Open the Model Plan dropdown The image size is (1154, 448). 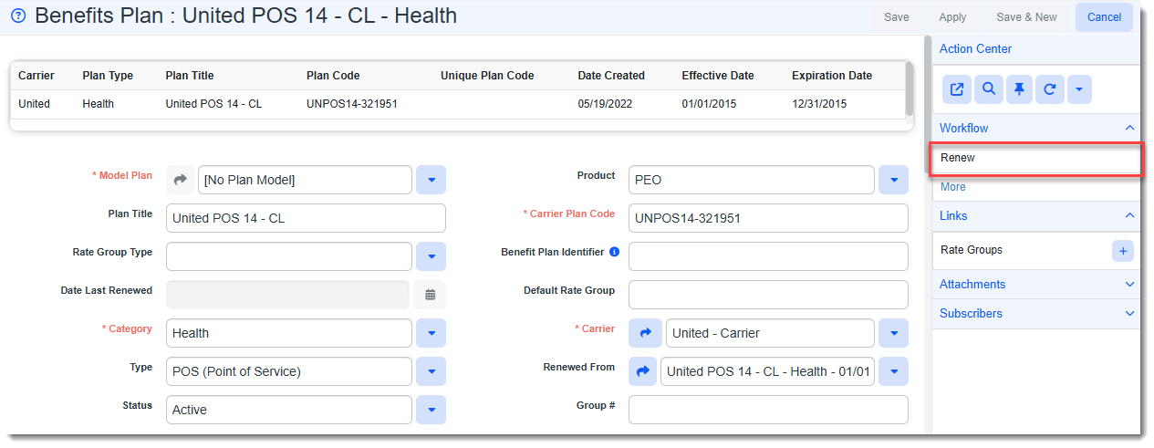431,180
